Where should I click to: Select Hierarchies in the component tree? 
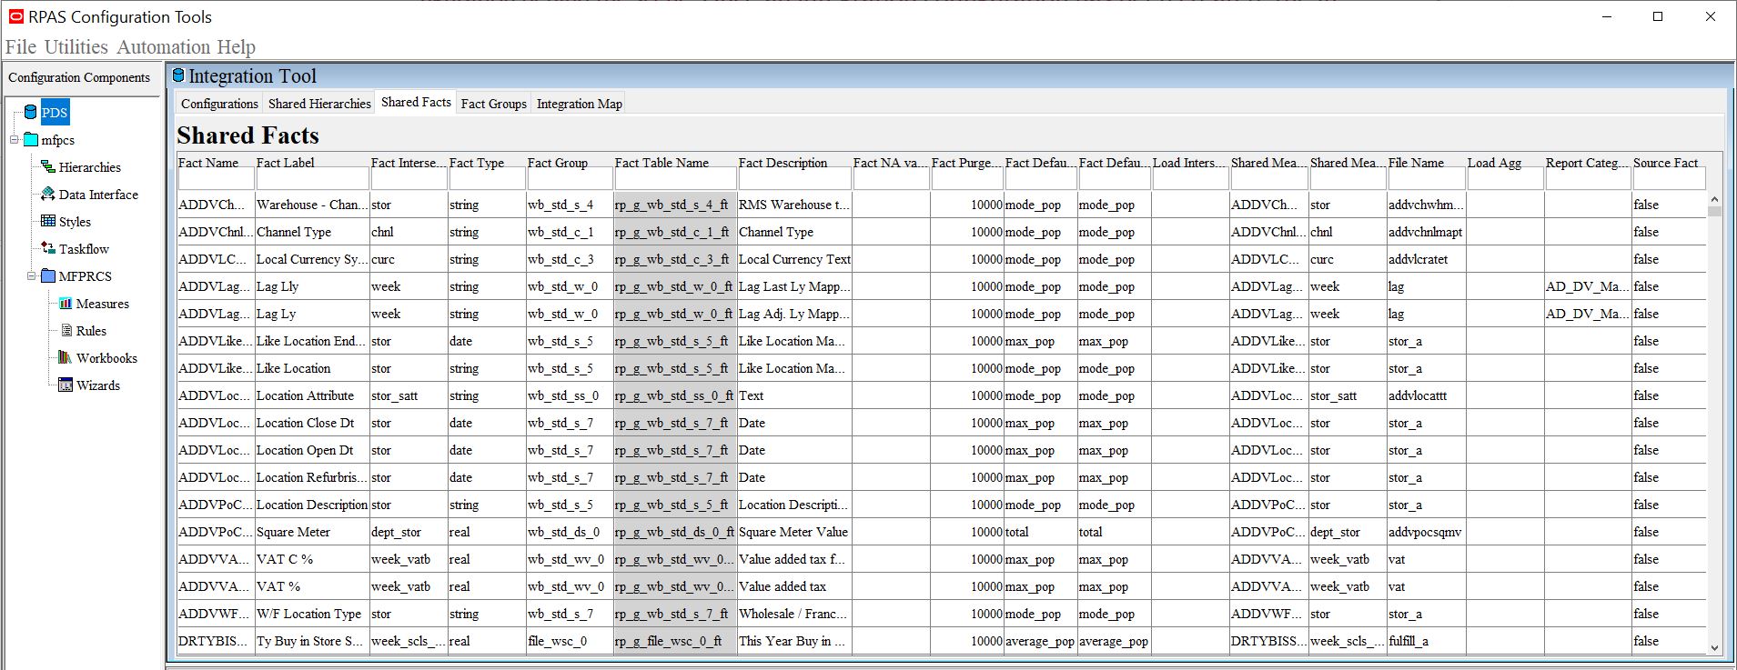[90, 167]
